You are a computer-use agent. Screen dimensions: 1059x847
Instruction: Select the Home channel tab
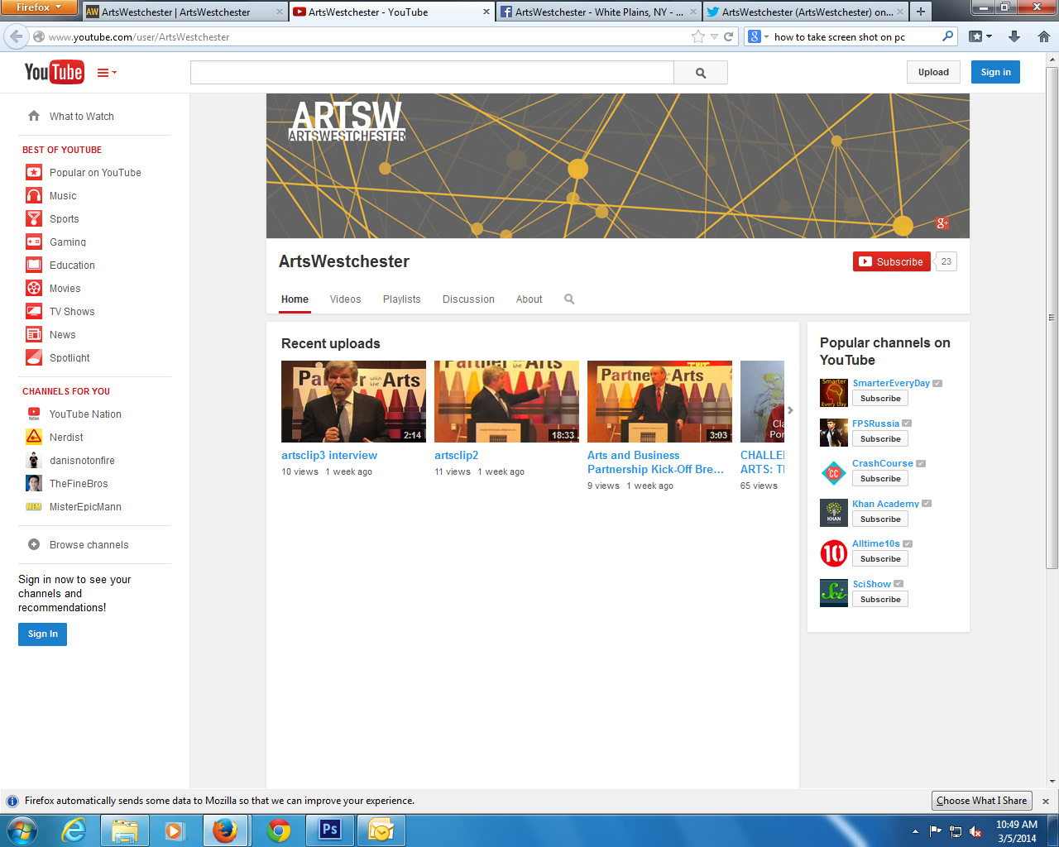pyautogui.click(x=295, y=299)
